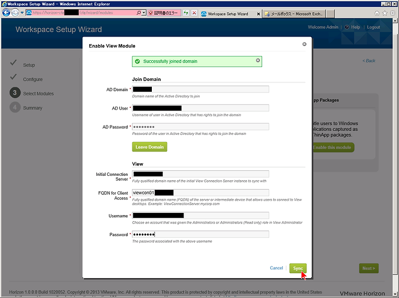Click the browser Stop (red X) icon
The height and width of the screenshot is (298, 399).
click(x=194, y=13)
